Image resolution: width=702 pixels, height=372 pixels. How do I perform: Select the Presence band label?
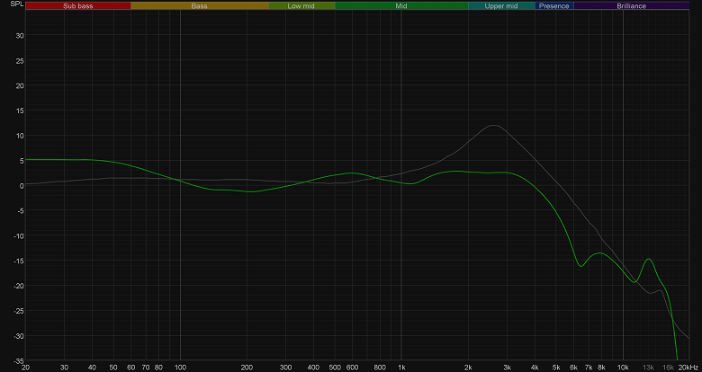[x=553, y=5]
